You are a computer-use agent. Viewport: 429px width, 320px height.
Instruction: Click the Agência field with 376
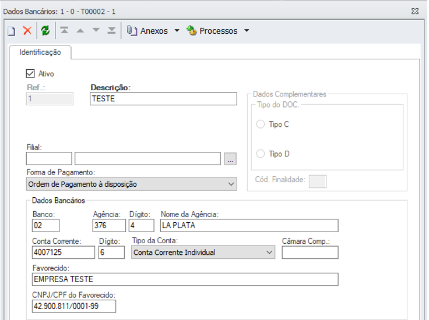click(109, 226)
